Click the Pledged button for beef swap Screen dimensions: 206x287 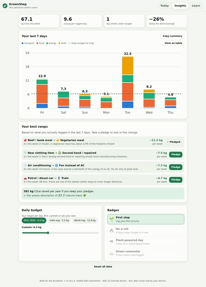[173, 142]
